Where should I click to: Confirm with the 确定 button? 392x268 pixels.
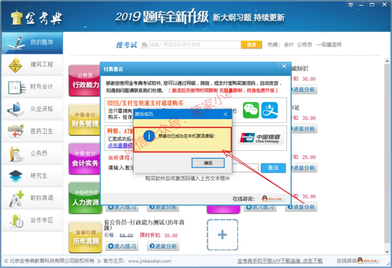click(x=208, y=163)
